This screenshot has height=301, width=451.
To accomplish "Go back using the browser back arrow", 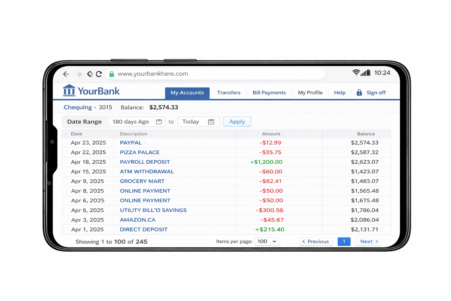I will point(66,74).
